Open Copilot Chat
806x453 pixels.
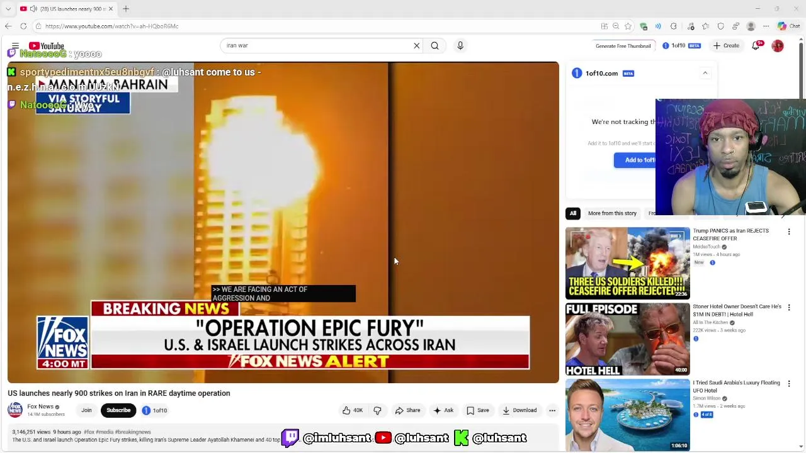pyautogui.click(x=788, y=26)
